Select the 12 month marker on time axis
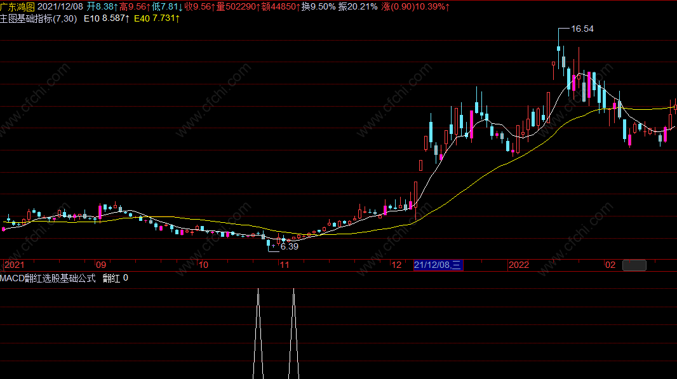 tap(396, 265)
